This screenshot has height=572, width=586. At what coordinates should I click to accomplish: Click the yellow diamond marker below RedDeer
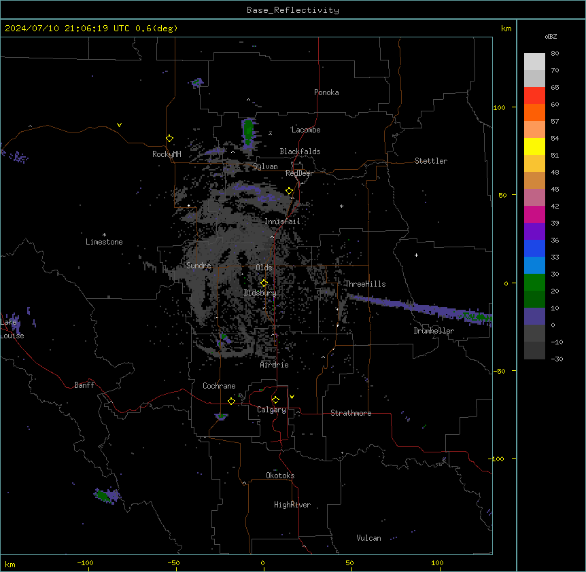tap(290, 191)
